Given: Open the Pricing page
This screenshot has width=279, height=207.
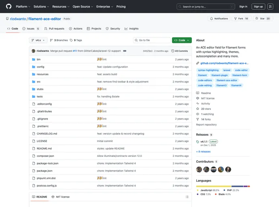Looking at the screenshot, I should pyautogui.click(x=121, y=6).
